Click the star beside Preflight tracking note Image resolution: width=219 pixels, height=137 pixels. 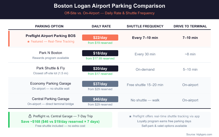coord(130,116)
